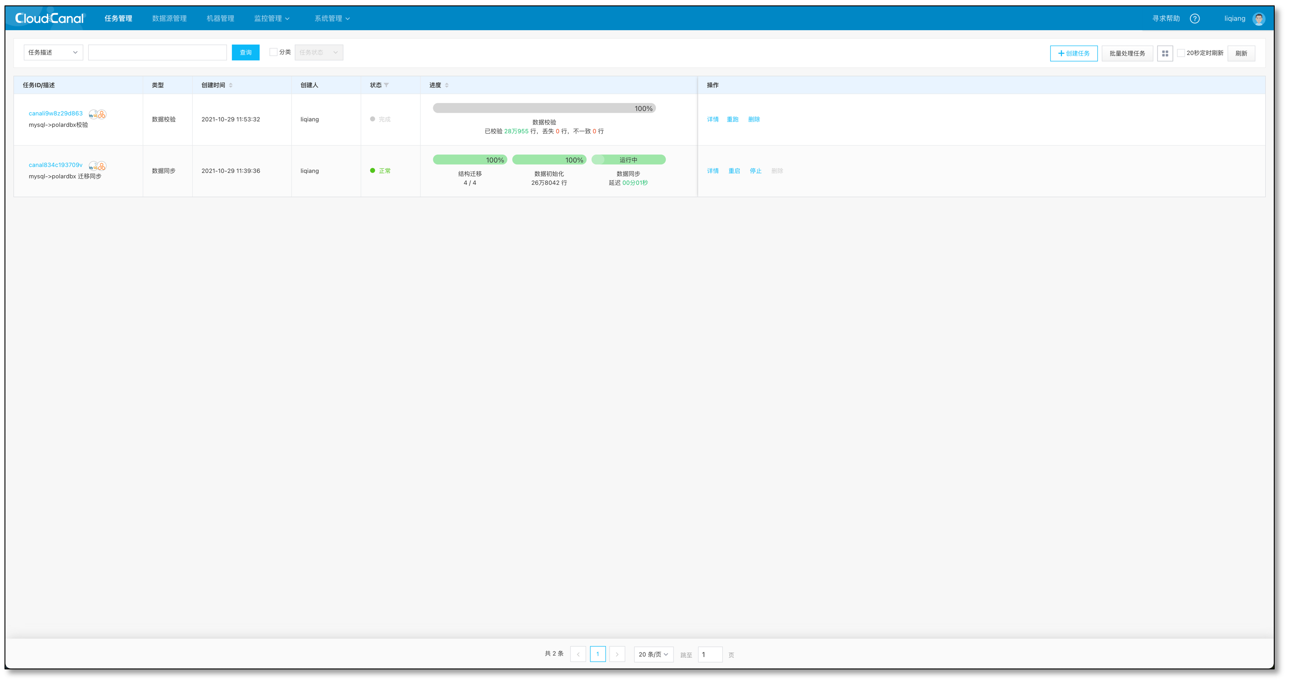
Task: Open the 20 条/页 page size dropdown
Action: pyautogui.click(x=653, y=654)
